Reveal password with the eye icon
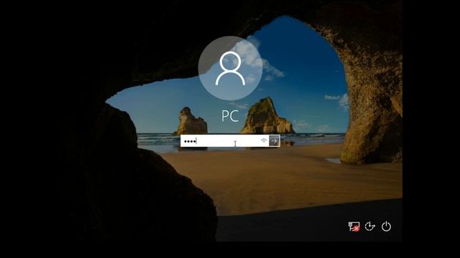This screenshot has width=460, height=258. (264, 141)
